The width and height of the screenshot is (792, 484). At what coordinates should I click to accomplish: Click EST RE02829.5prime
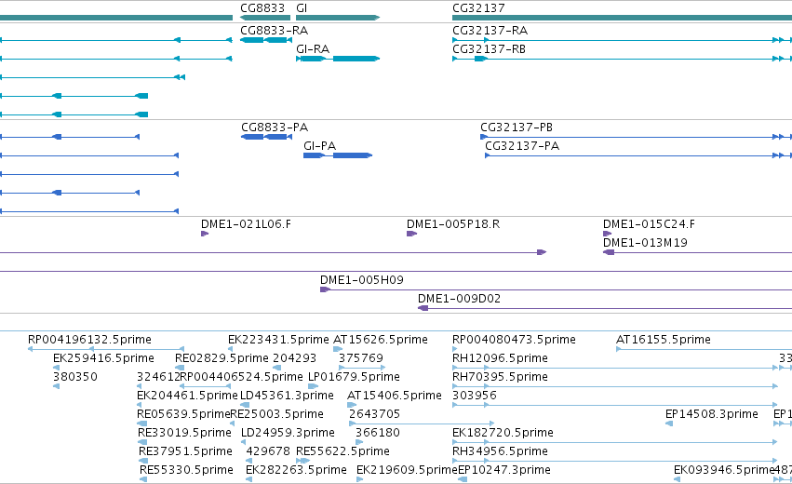coord(221,358)
